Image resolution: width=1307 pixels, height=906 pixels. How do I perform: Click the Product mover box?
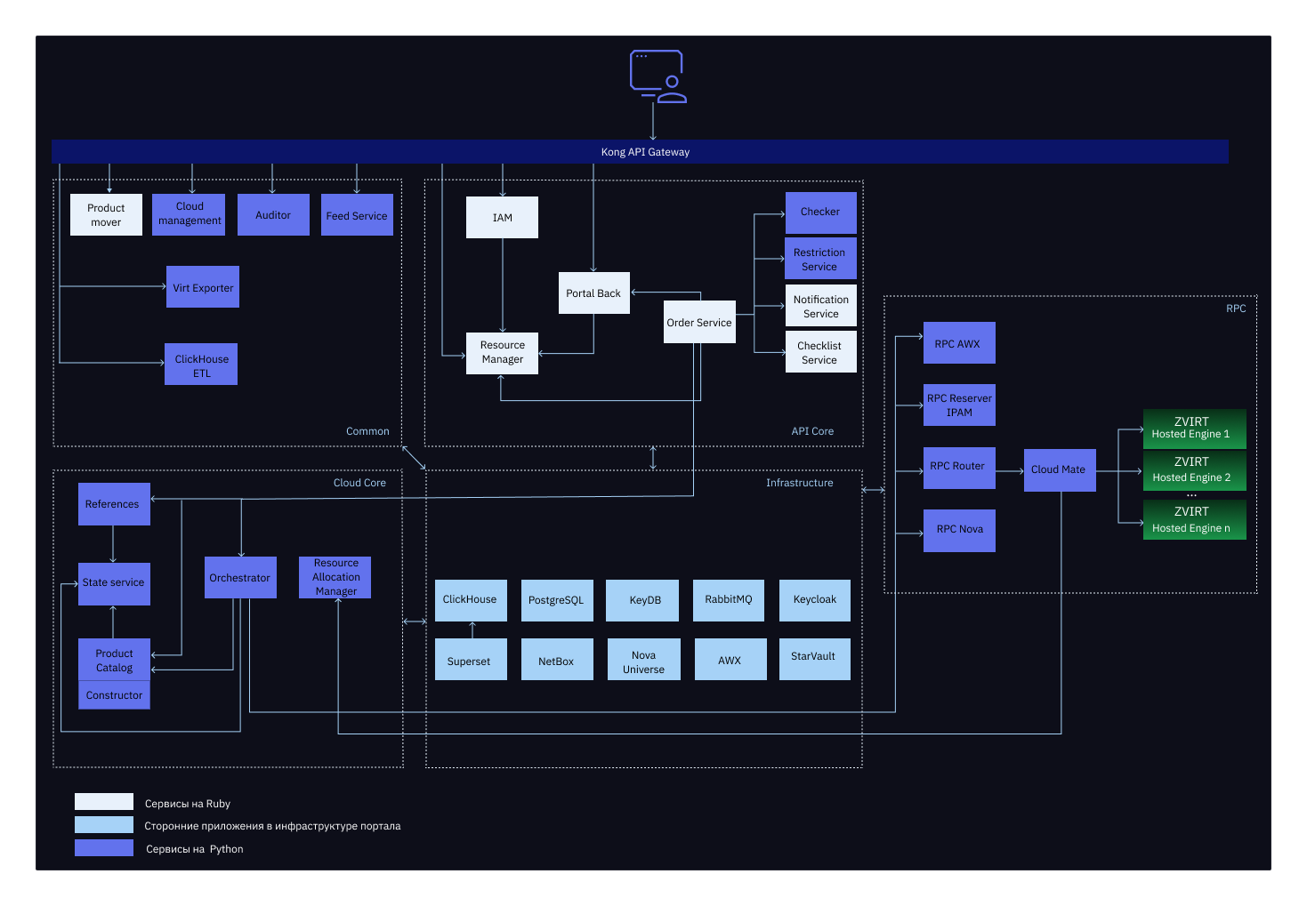click(x=106, y=215)
